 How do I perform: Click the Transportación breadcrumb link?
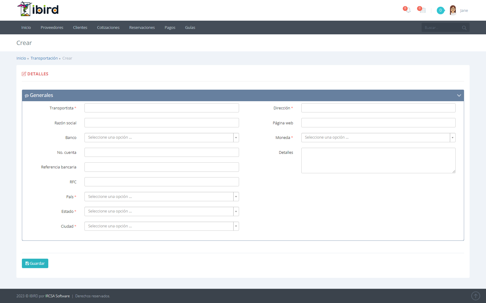coord(44,58)
